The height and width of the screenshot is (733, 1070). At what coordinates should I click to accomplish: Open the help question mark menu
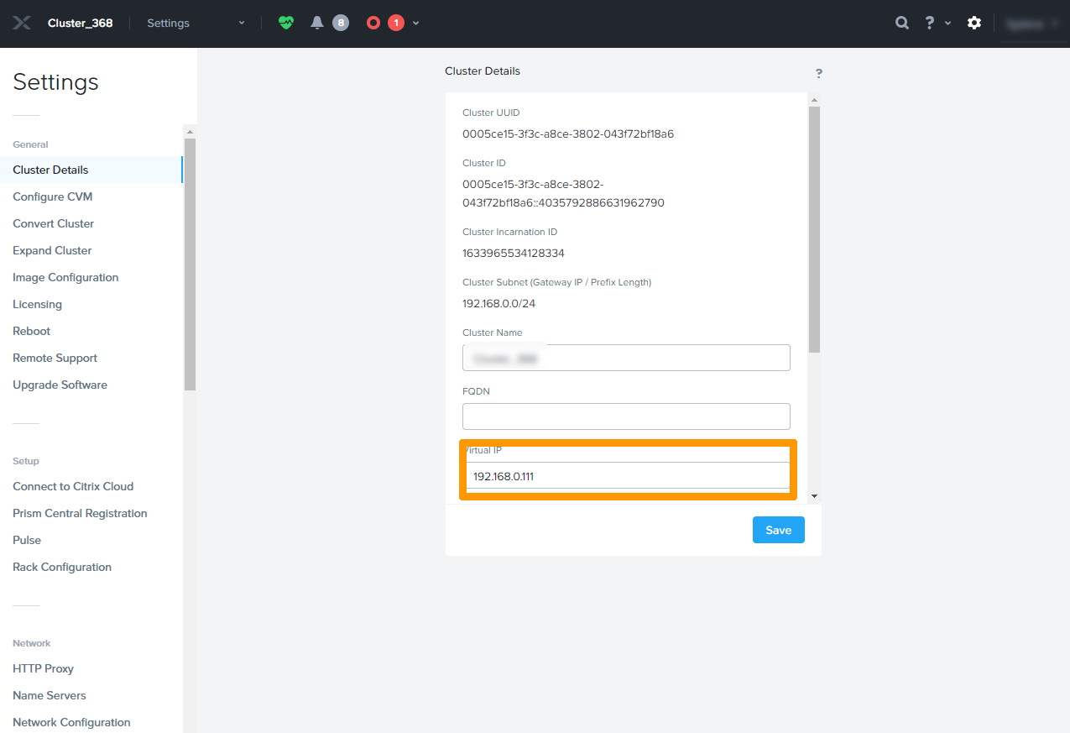tap(927, 23)
